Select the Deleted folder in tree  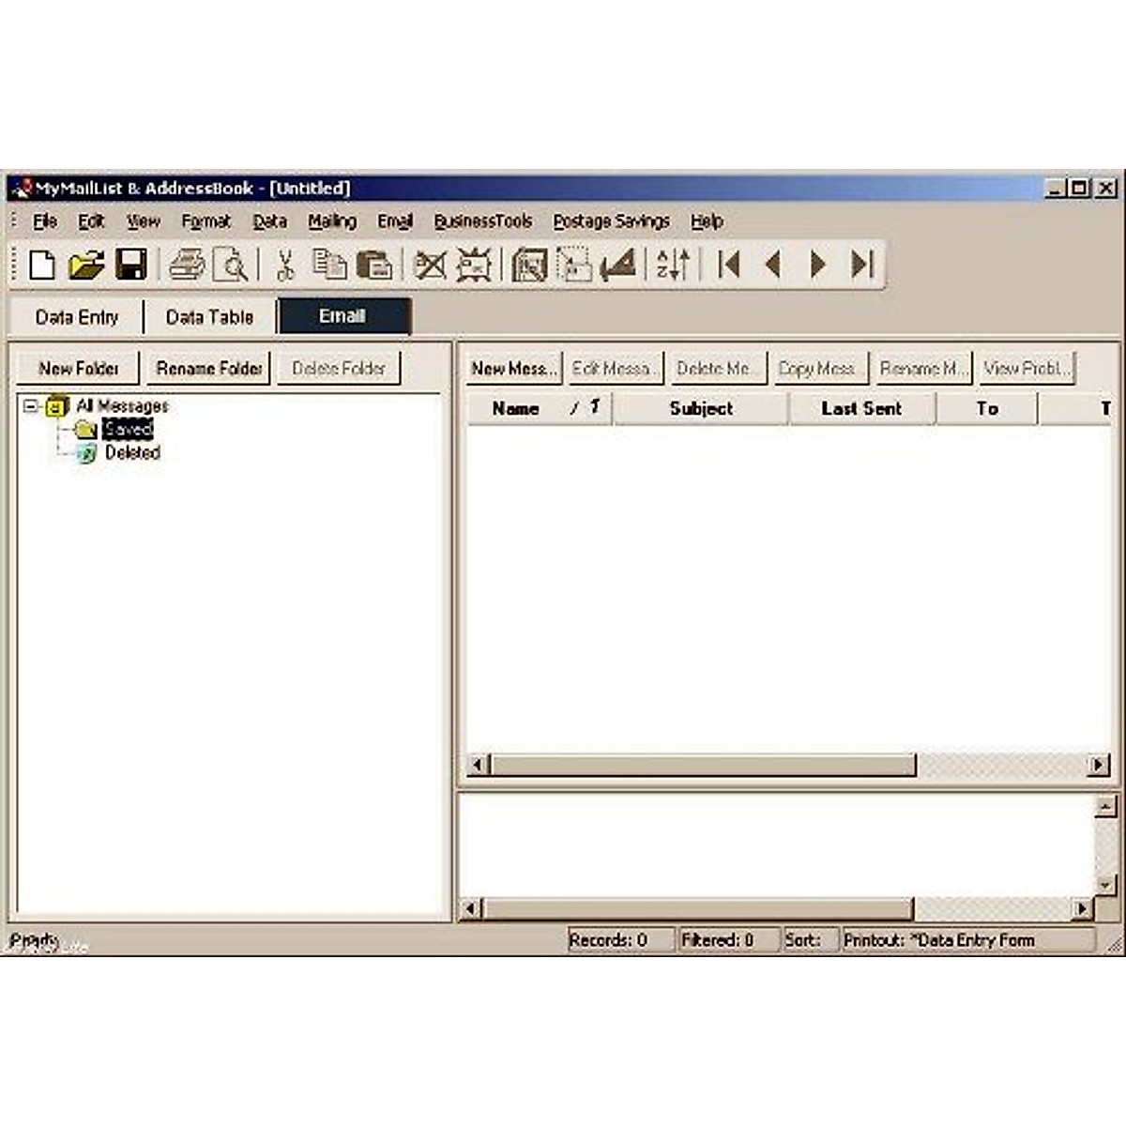tap(131, 453)
